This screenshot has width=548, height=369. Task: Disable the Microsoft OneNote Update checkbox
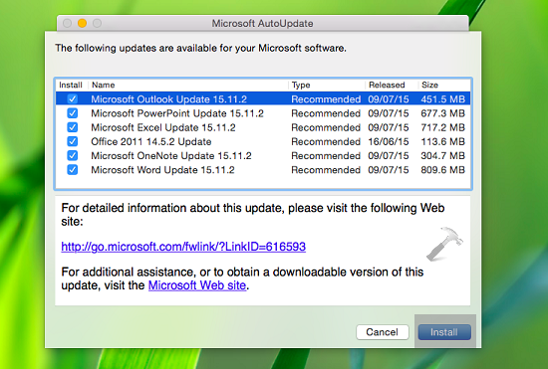[x=73, y=155]
